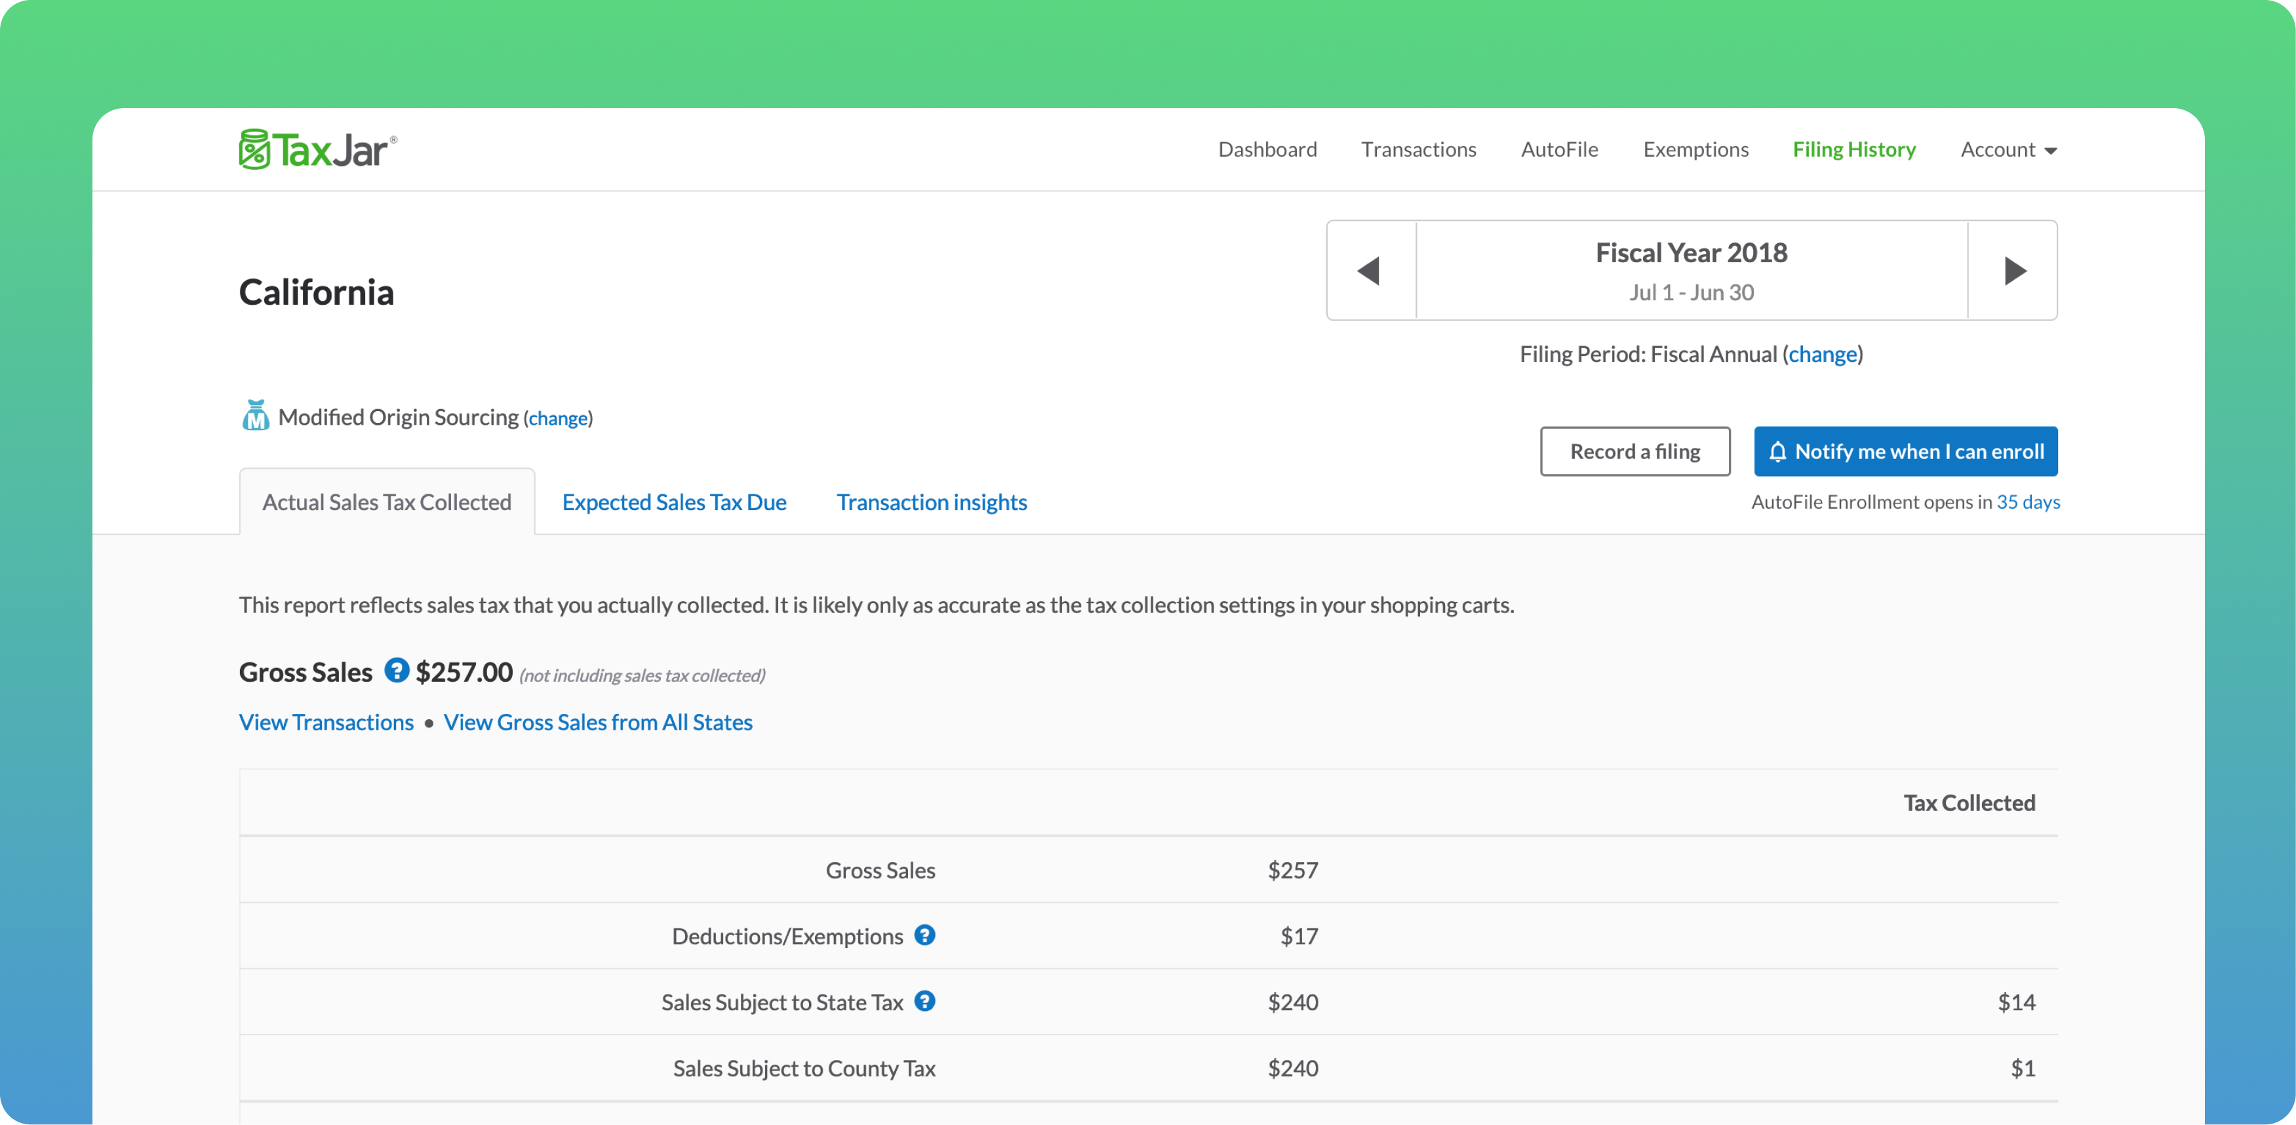
Task: Click bell icon on Notify button
Action: (1777, 452)
